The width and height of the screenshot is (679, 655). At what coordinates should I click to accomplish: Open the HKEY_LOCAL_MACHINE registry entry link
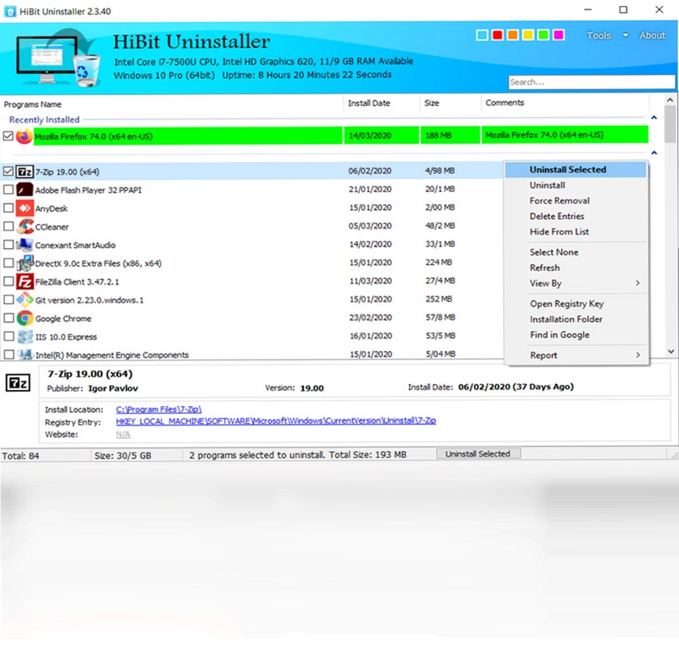276,421
